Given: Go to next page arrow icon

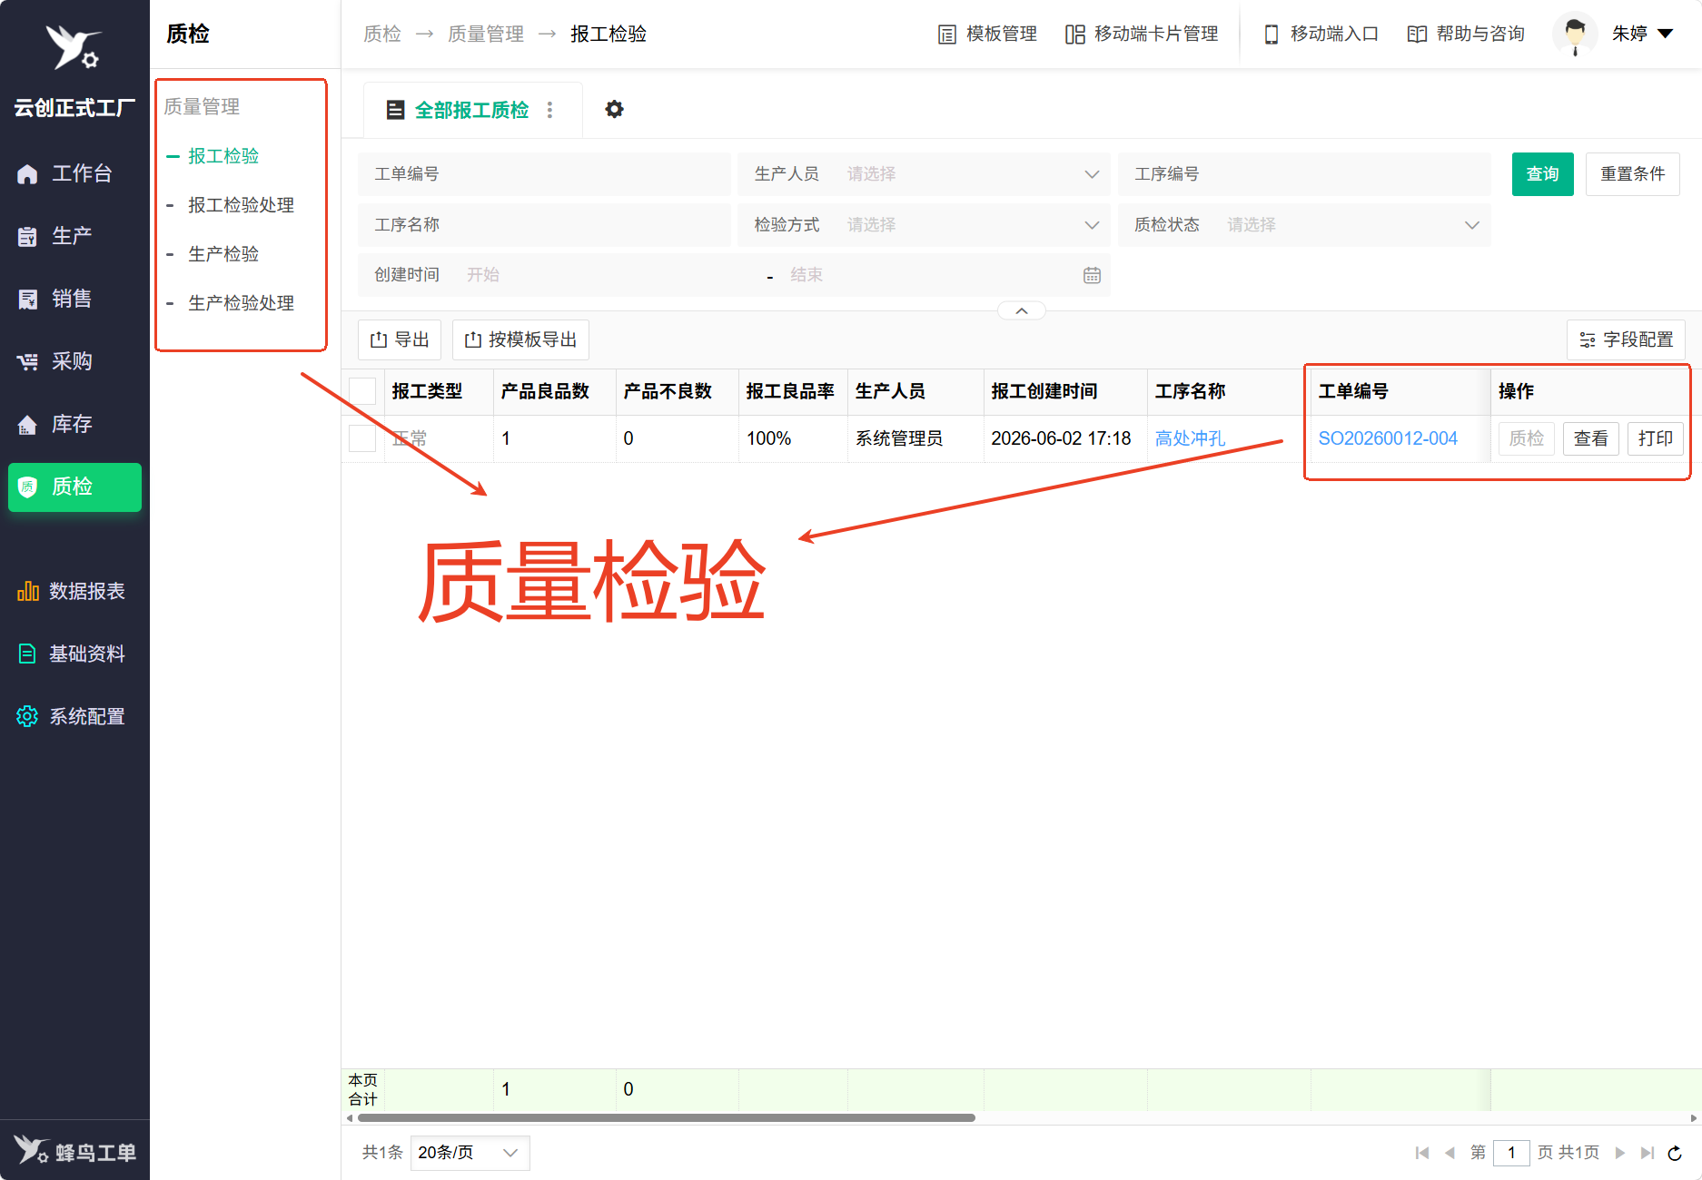Looking at the screenshot, I should [1620, 1153].
